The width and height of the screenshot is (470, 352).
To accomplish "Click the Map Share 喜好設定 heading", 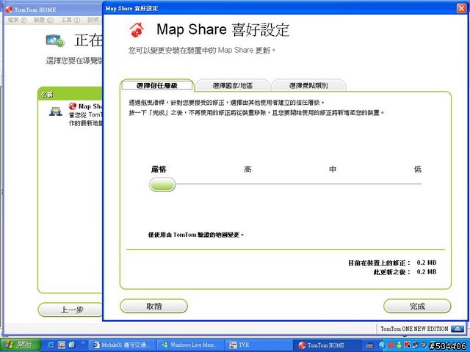I will 223,29.
